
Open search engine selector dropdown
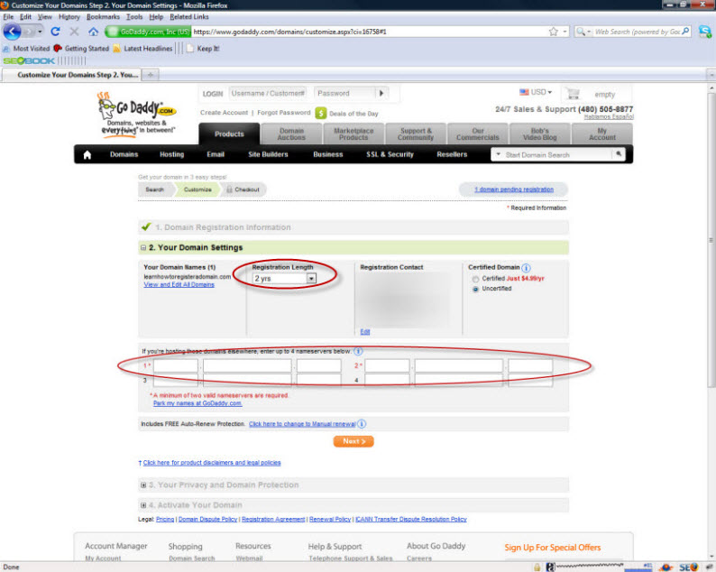(x=583, y=32)
